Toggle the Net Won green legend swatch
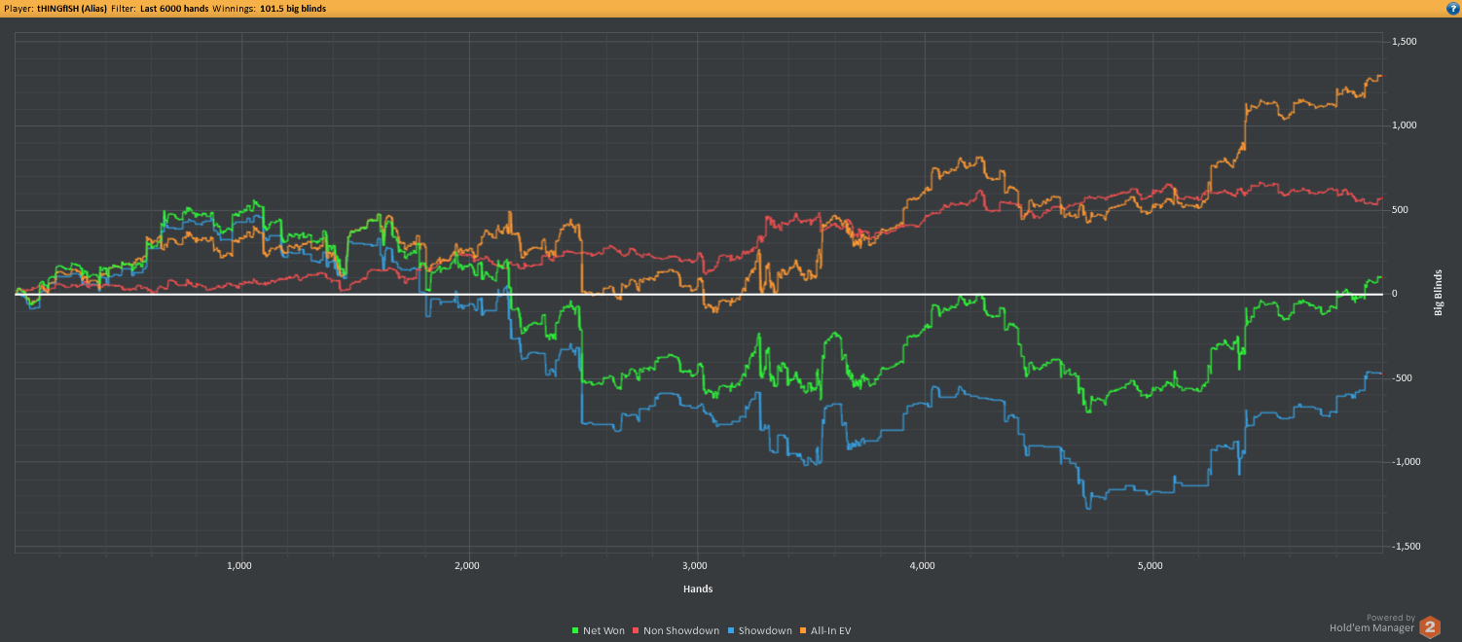Viewport: 1462px width, 642px height. tap(576, 631)
